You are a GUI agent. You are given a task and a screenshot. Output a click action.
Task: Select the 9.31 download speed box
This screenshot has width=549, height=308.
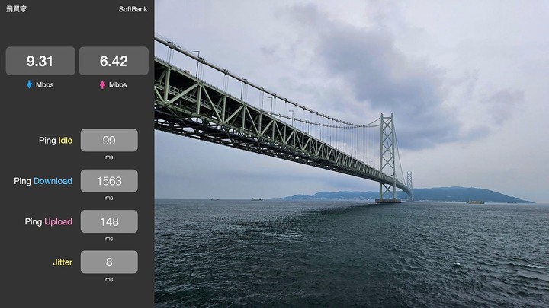[x=40, y=61]
